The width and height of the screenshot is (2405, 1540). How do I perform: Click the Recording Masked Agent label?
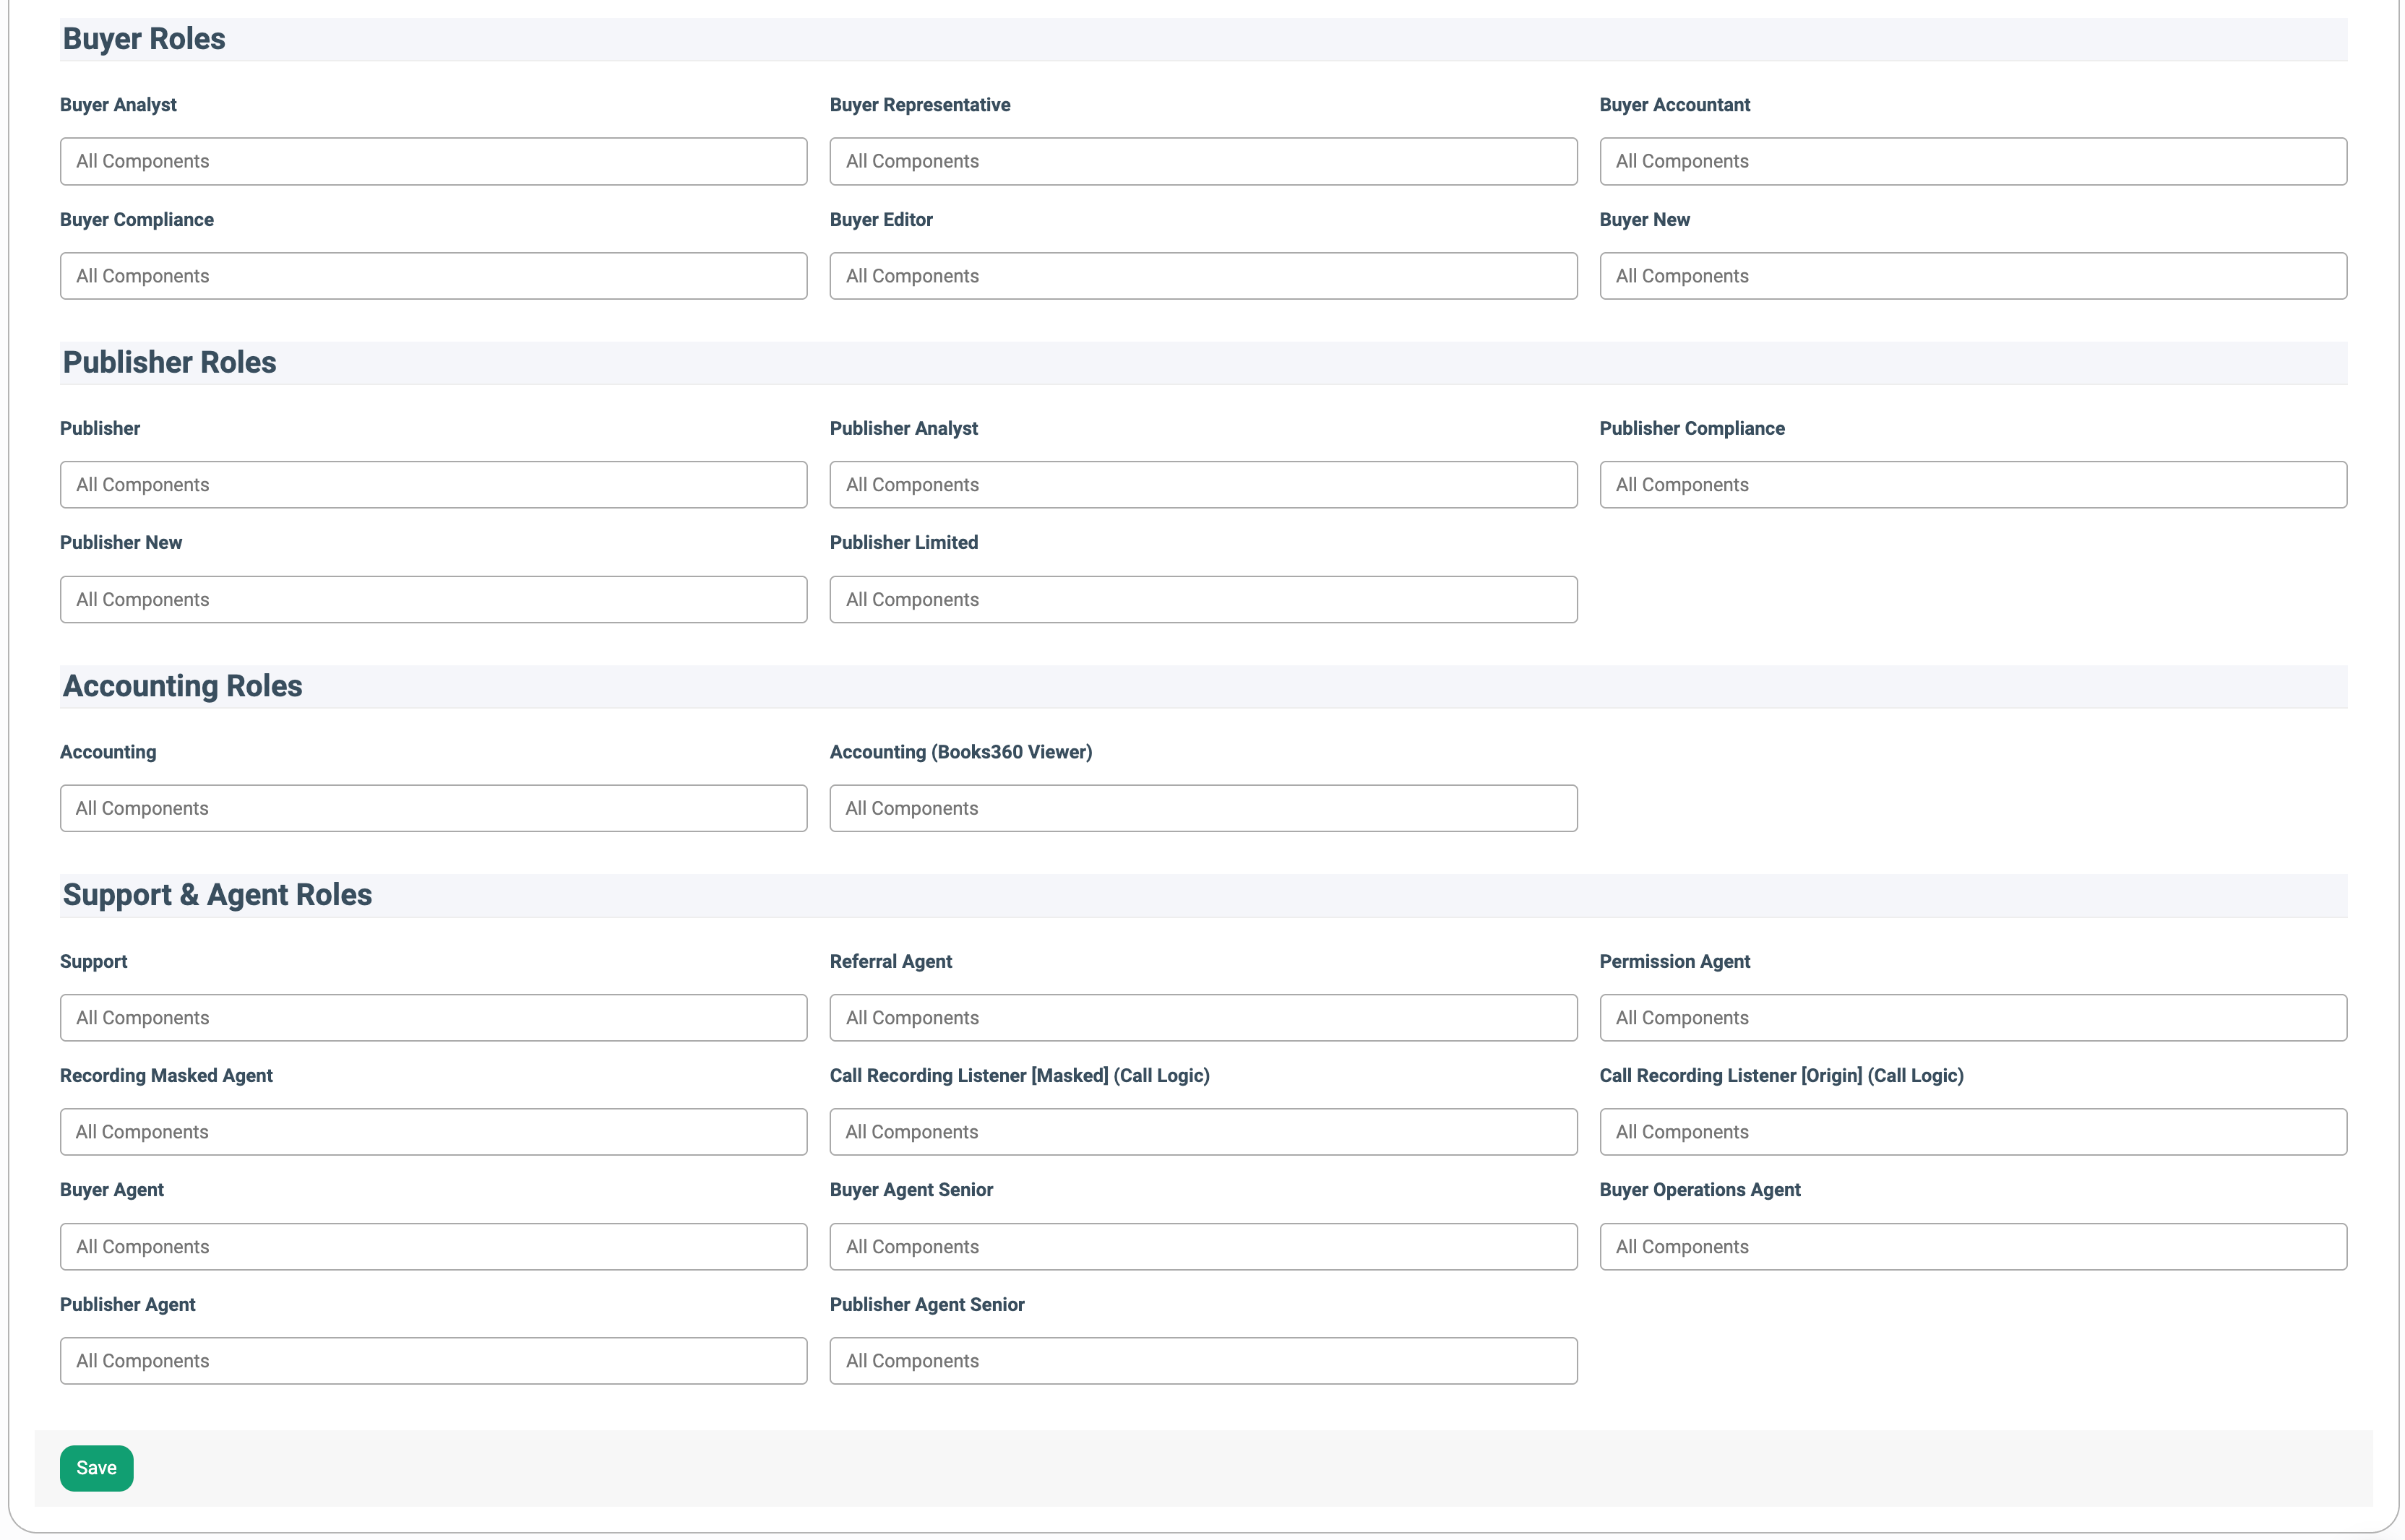[x=166, y=1076]
